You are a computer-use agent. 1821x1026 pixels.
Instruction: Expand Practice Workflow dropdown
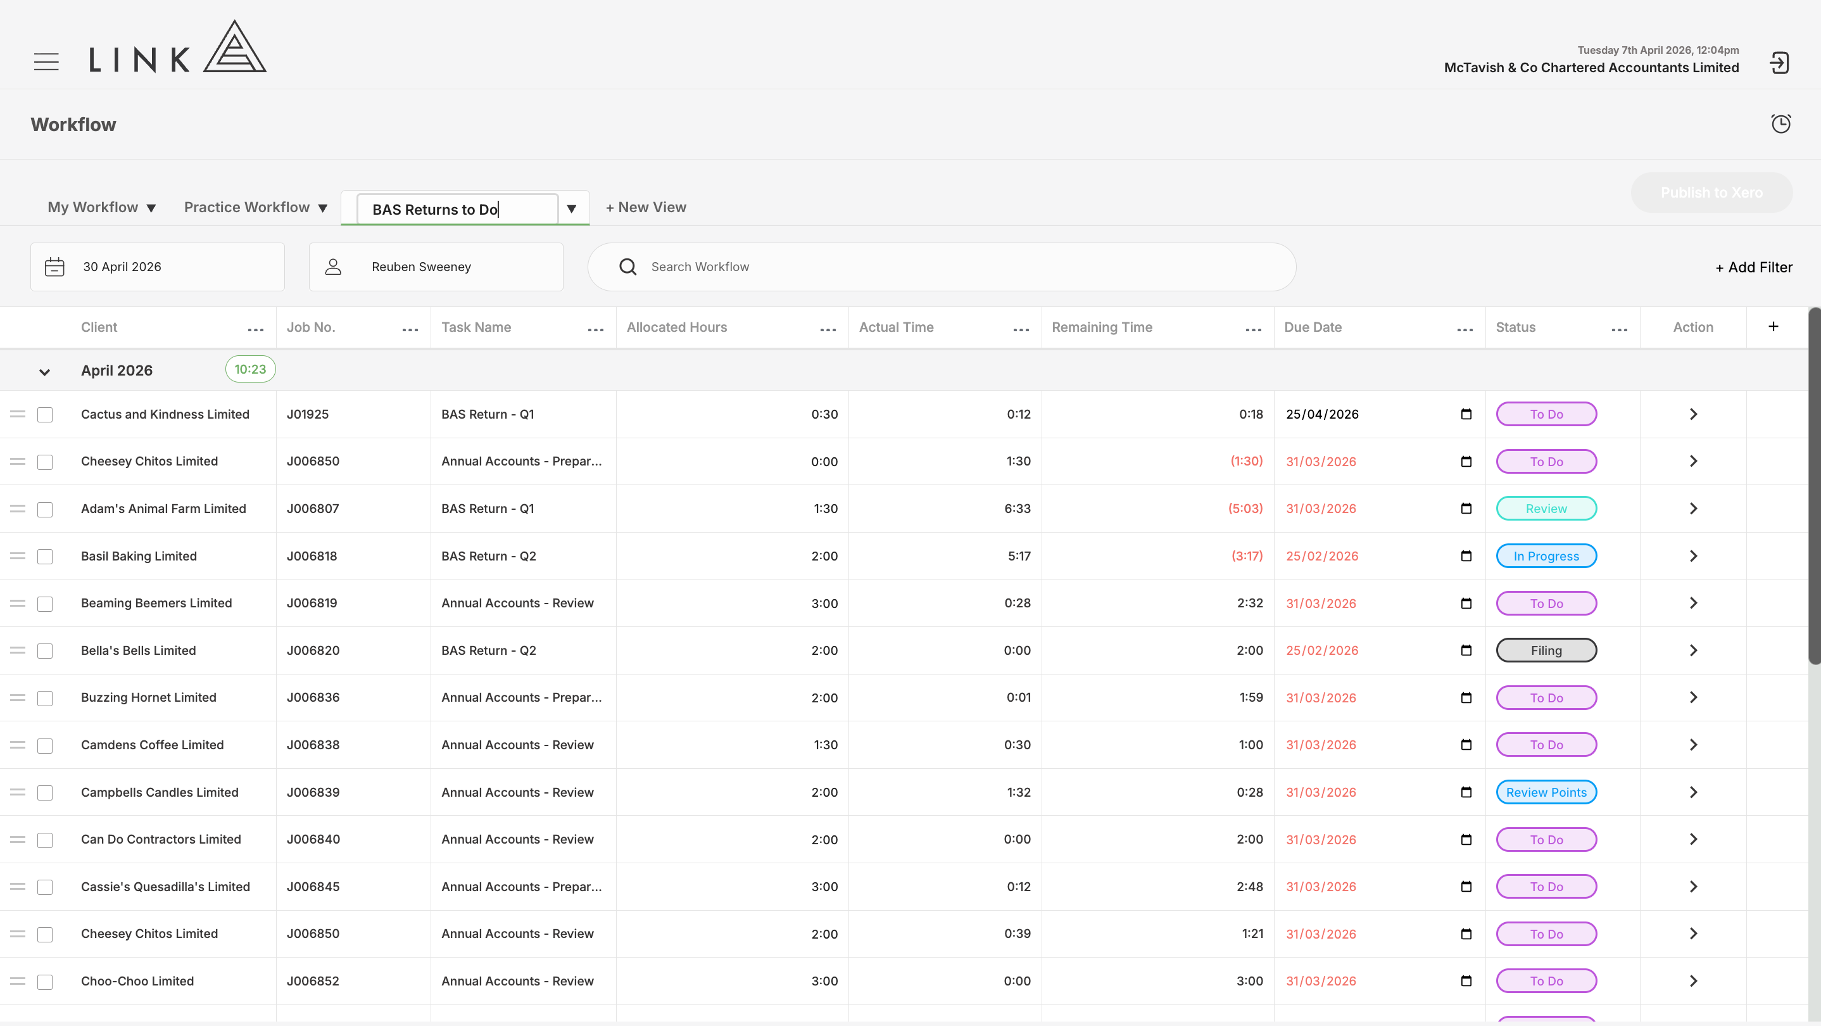[x=256, y=207]
